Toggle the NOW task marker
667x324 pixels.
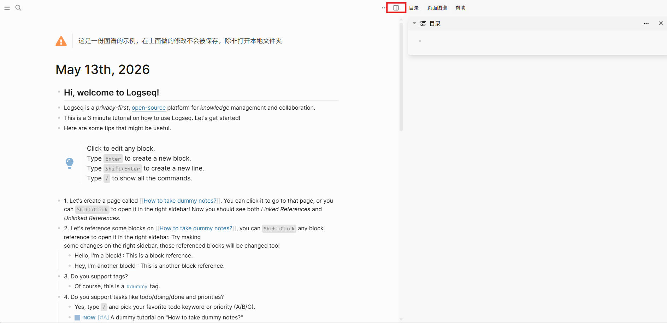89,318
